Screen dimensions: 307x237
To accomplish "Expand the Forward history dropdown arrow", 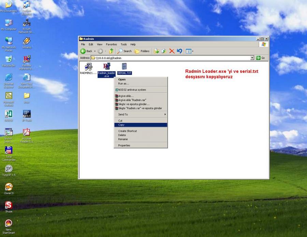I will click(105, 51).
